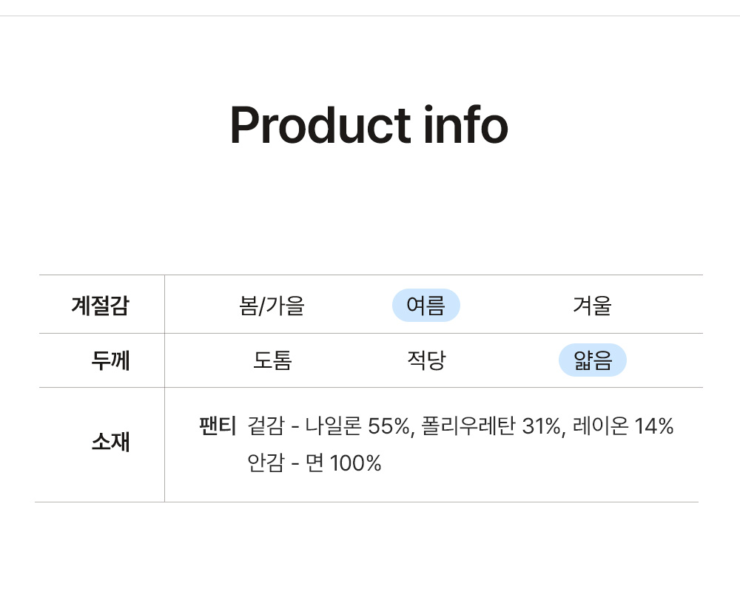Click the 레이온 14% text
Image resolution: width=740 pixels, height=609 pixels.
[622, 425]
